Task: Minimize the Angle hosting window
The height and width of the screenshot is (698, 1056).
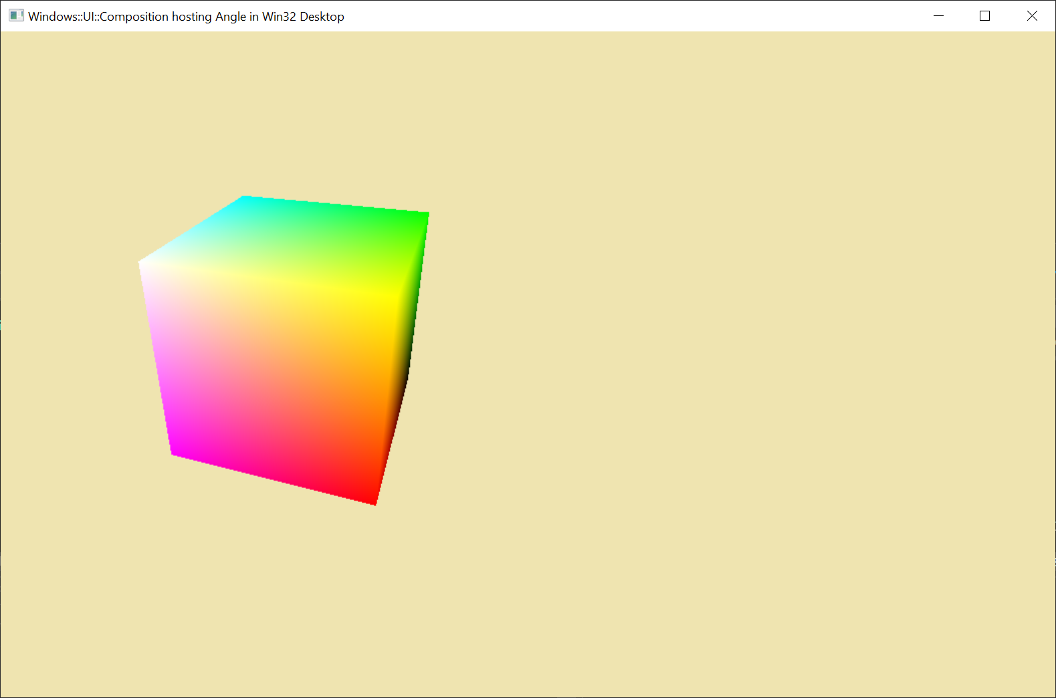Action: (938, 16)
